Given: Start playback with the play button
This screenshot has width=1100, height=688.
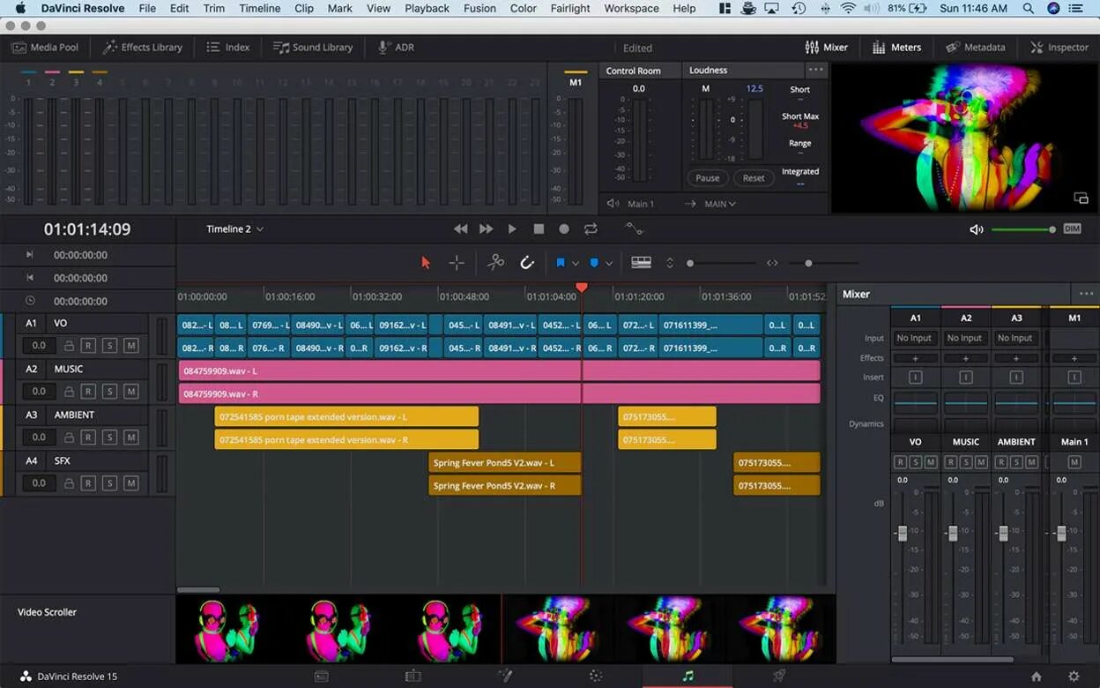Looking at the screenshot, I should tap(512, 229).
